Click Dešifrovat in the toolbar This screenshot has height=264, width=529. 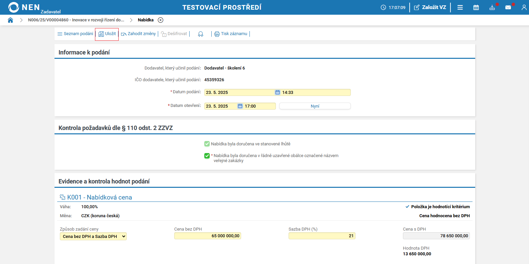click(174, 34)
